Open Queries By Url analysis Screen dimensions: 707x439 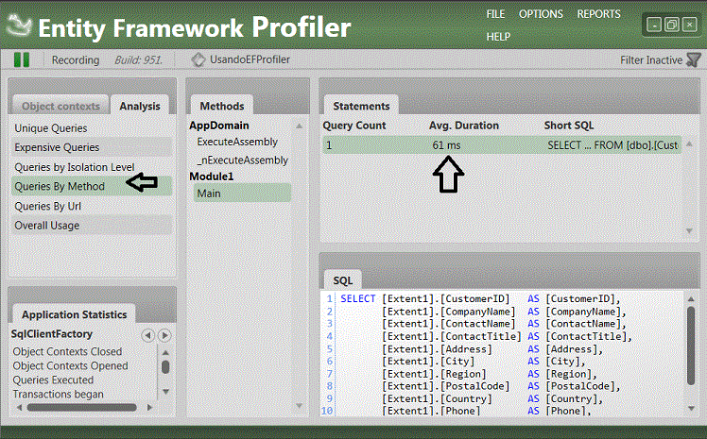(x=92, y=206)
